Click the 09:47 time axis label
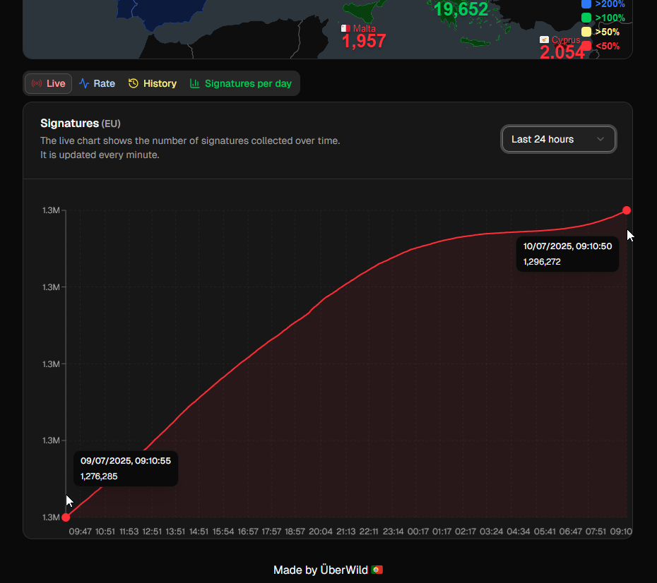This screenshot has height=583, width=657. [80, 531]
